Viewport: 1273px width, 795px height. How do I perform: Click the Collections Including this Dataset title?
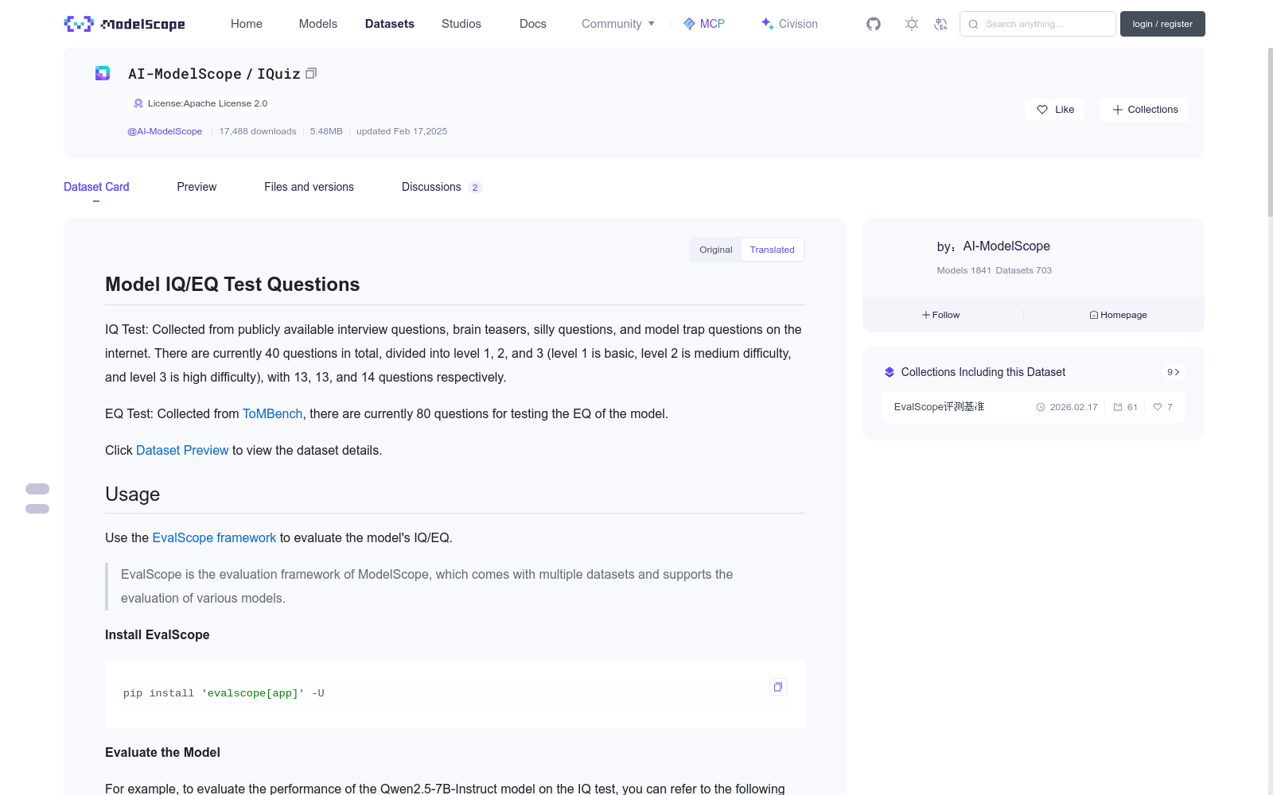(983, 372)
